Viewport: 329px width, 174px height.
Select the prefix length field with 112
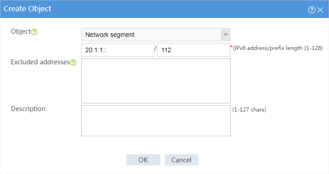(194, 50)
